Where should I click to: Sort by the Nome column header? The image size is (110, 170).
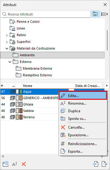(48, 86)
